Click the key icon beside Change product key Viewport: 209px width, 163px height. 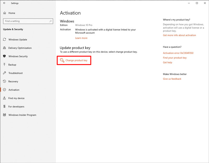pos(62,60)
